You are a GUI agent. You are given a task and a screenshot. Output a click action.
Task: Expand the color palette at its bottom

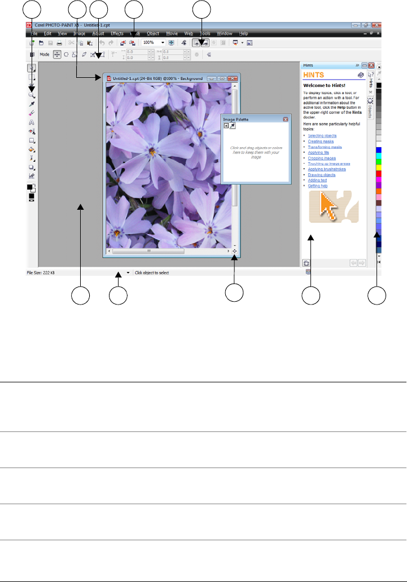pyautogui.click(x=379, y=262)
